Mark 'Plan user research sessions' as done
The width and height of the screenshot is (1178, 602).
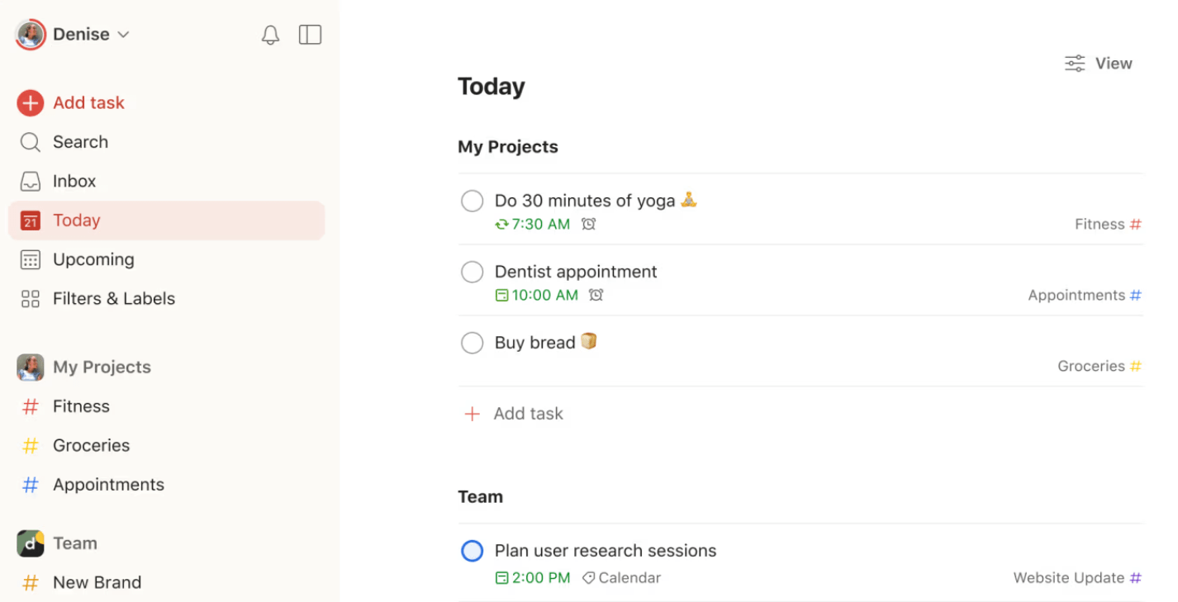pos(472,551)
